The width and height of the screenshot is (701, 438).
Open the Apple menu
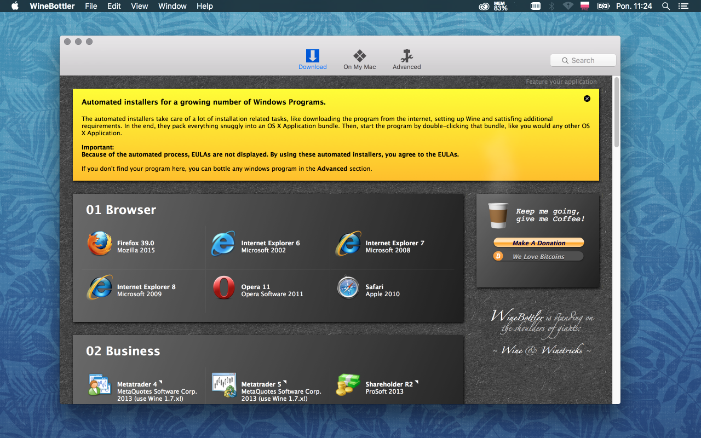(x=15, y=6)
